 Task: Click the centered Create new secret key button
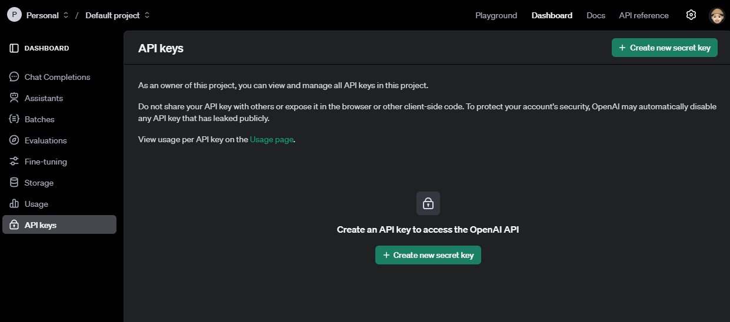[428, 255]
